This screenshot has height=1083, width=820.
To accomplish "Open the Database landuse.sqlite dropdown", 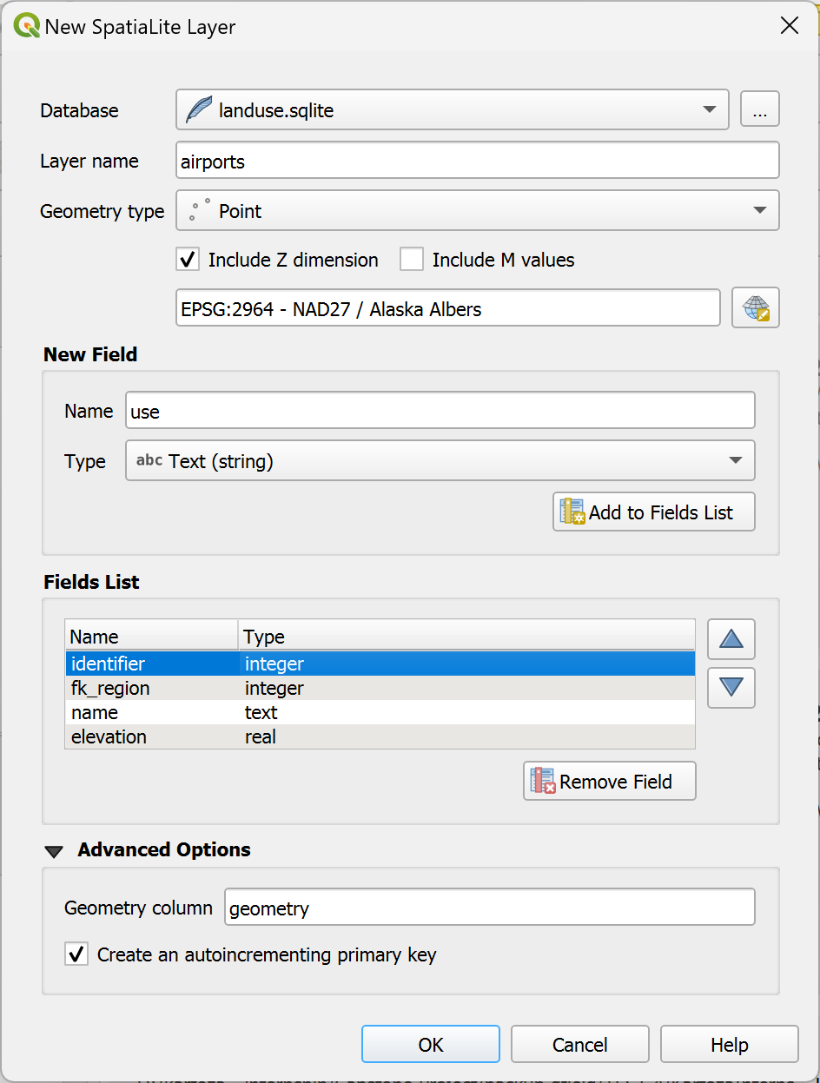I will [x=452, y=110].
